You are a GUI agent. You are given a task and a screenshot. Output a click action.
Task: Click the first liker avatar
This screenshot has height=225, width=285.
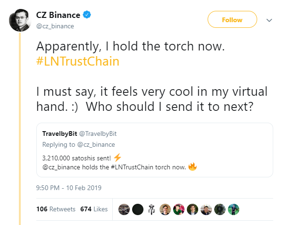tap(124, 209)
